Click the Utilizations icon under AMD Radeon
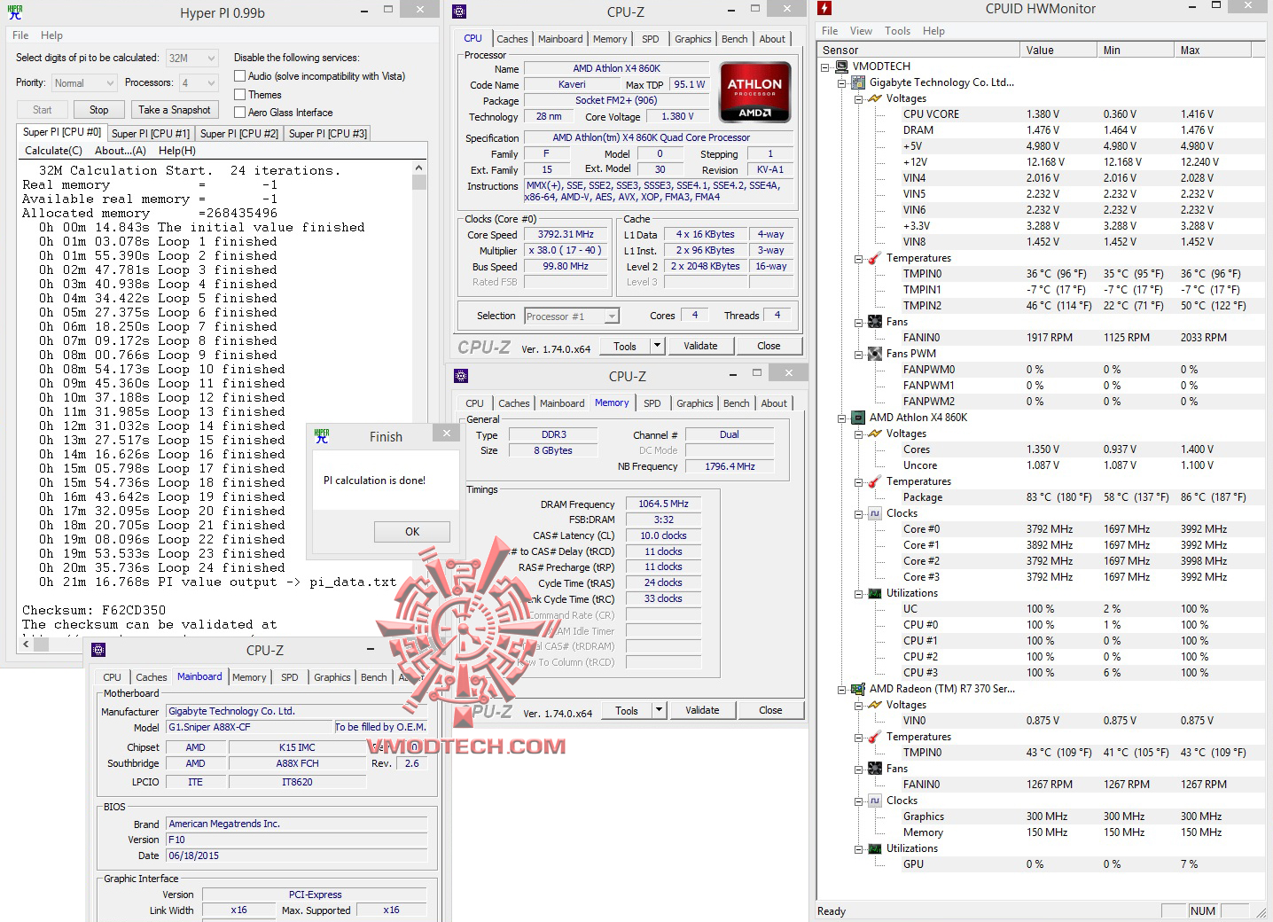Image resolution: width=1273 pixels, height=922 pixels. [x=875, y=848]
